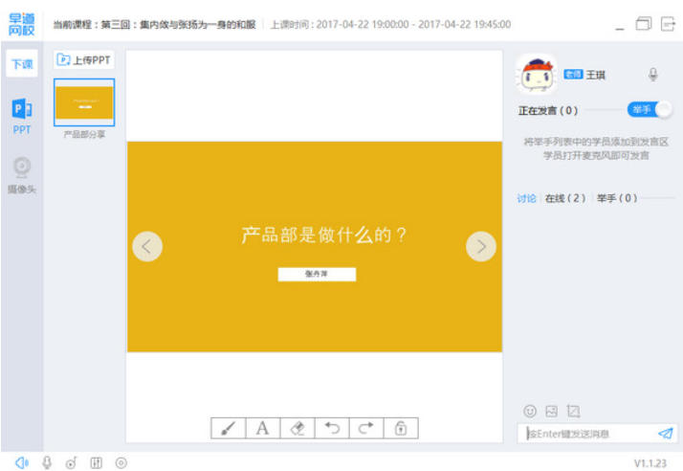The height and width of the screenshot is (471, 683).
Task: Go to previous slide with left arrow
Action: point(147,246)
